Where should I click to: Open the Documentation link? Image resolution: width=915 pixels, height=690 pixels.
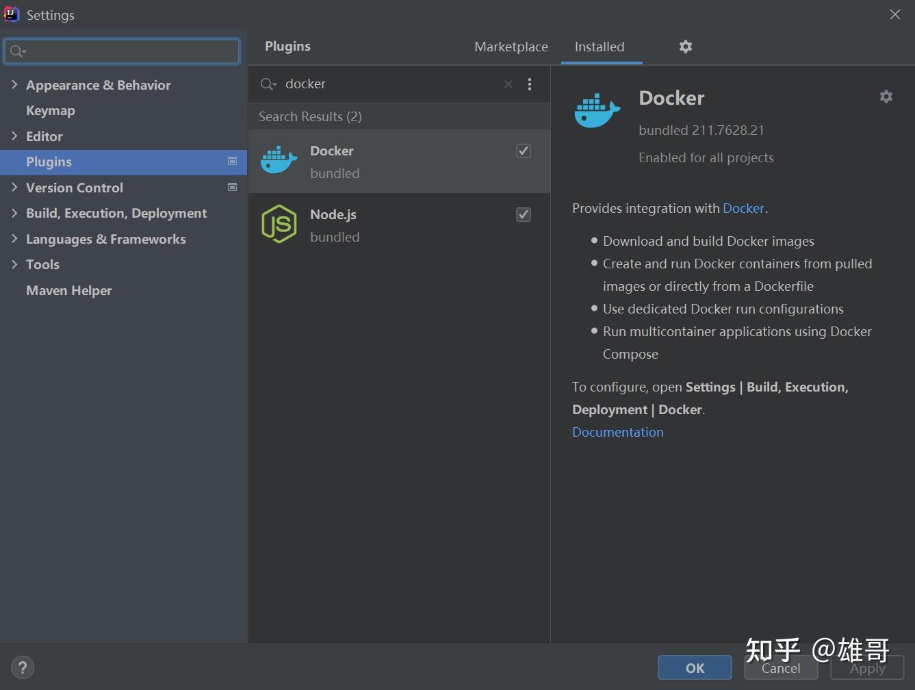coord(617,432)
